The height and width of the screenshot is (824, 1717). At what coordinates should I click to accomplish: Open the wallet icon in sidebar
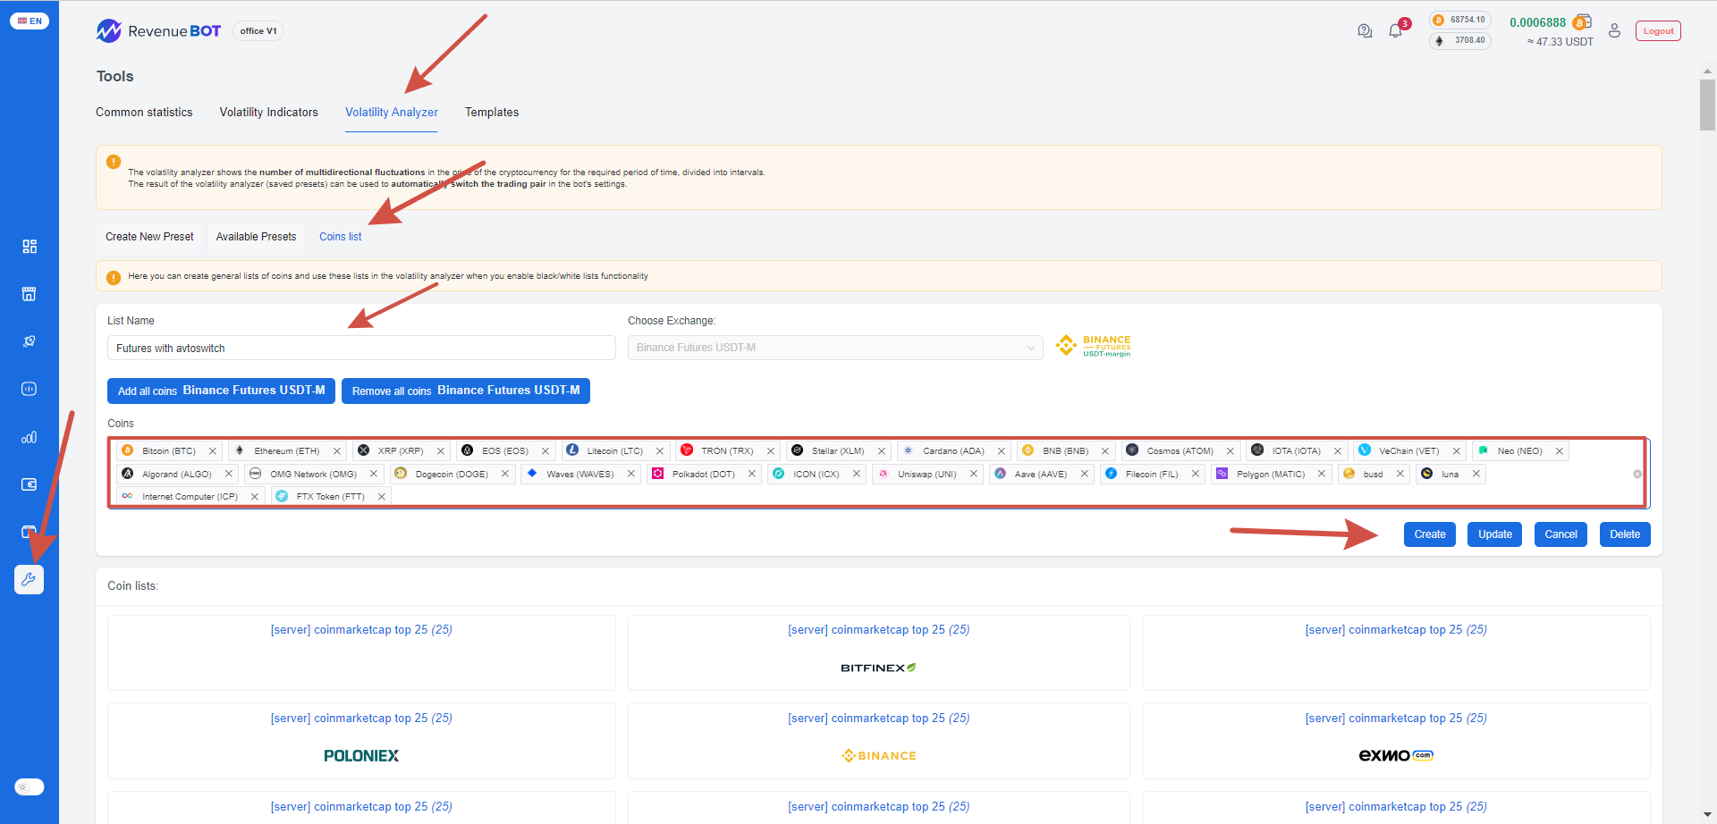pyautogui.click(x=30, y=484)
